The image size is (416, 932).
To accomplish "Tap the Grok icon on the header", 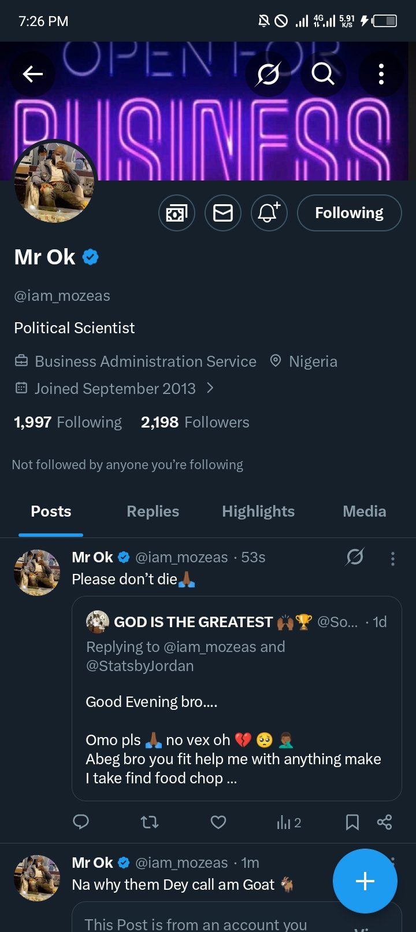I will click(x=269, y=74).
